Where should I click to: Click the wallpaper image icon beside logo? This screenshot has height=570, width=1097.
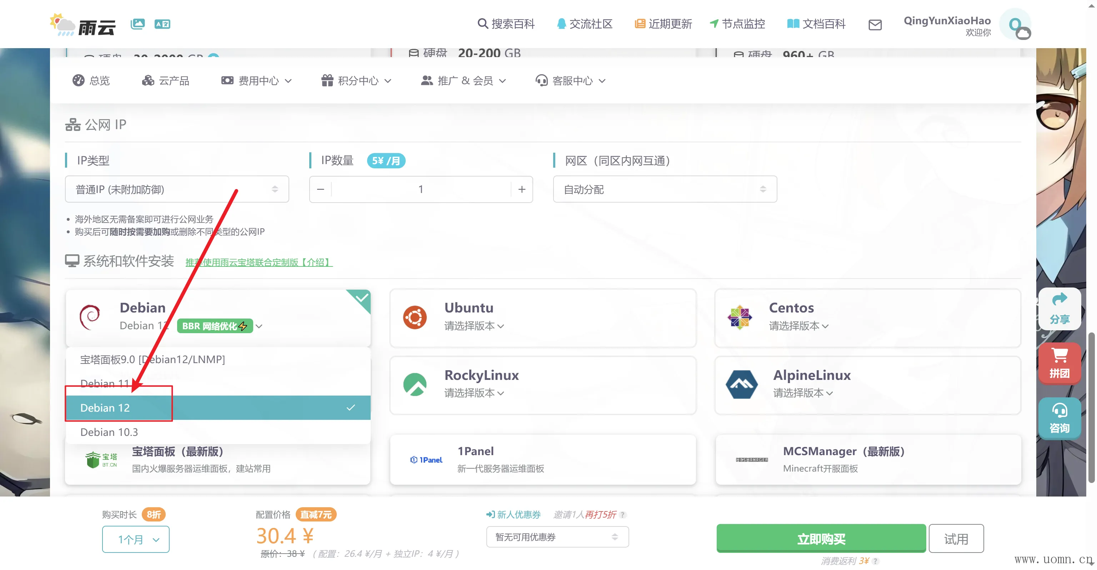point(137,24)
